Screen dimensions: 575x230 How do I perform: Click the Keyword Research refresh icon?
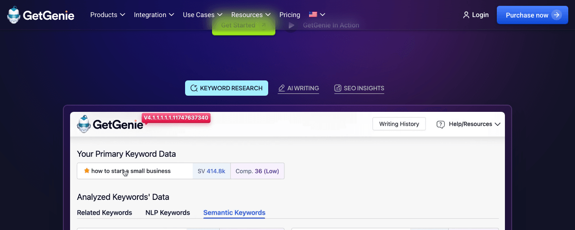tap(194, 88)
